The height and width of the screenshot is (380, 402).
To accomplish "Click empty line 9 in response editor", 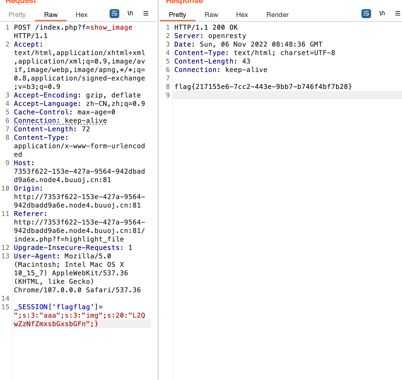I will pyautogui.click(x=287, y=95).
